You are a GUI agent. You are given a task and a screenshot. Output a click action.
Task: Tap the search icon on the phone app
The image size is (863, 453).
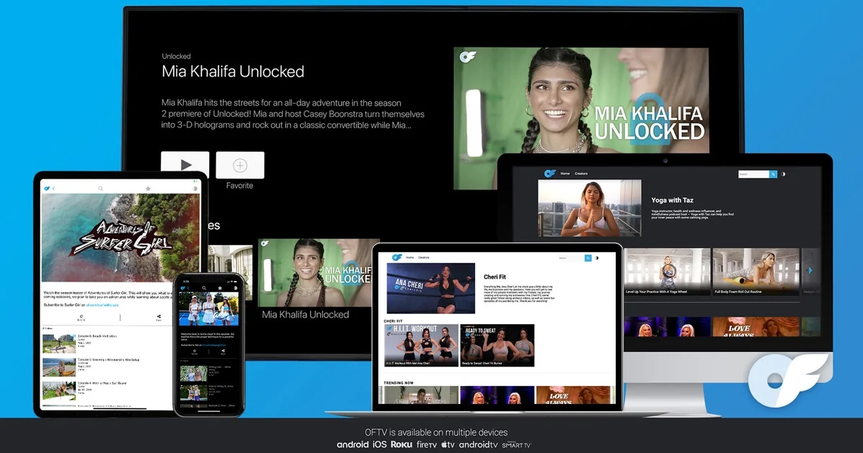204,287
